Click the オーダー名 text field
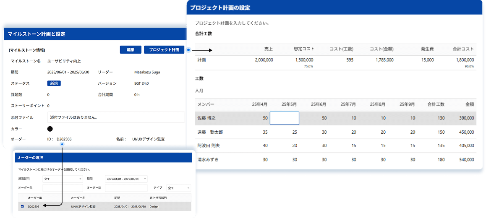Screen dimensions: 486x218 (63, 188)
